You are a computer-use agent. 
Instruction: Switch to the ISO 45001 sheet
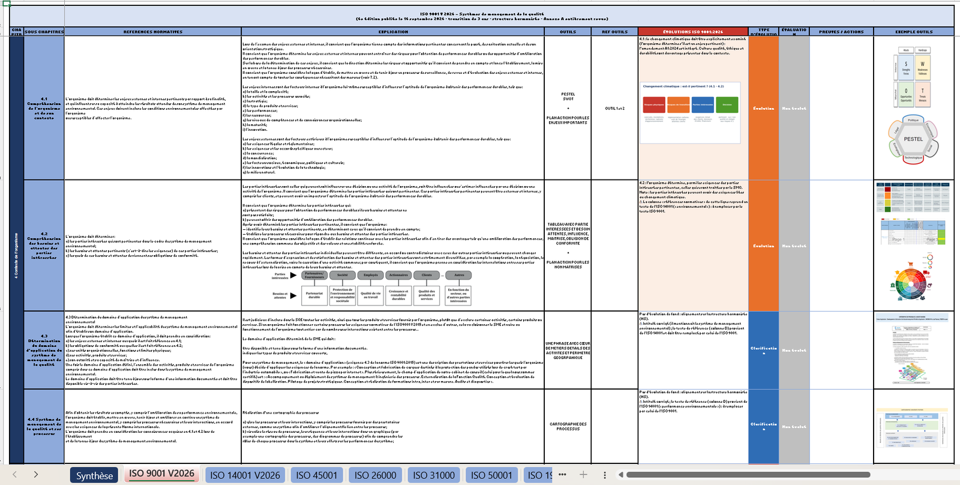[317, 475]
